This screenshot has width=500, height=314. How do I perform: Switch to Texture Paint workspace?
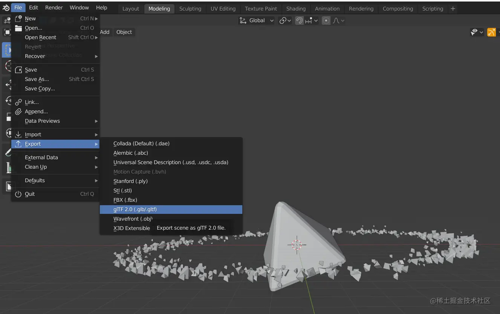coord(261,9)
